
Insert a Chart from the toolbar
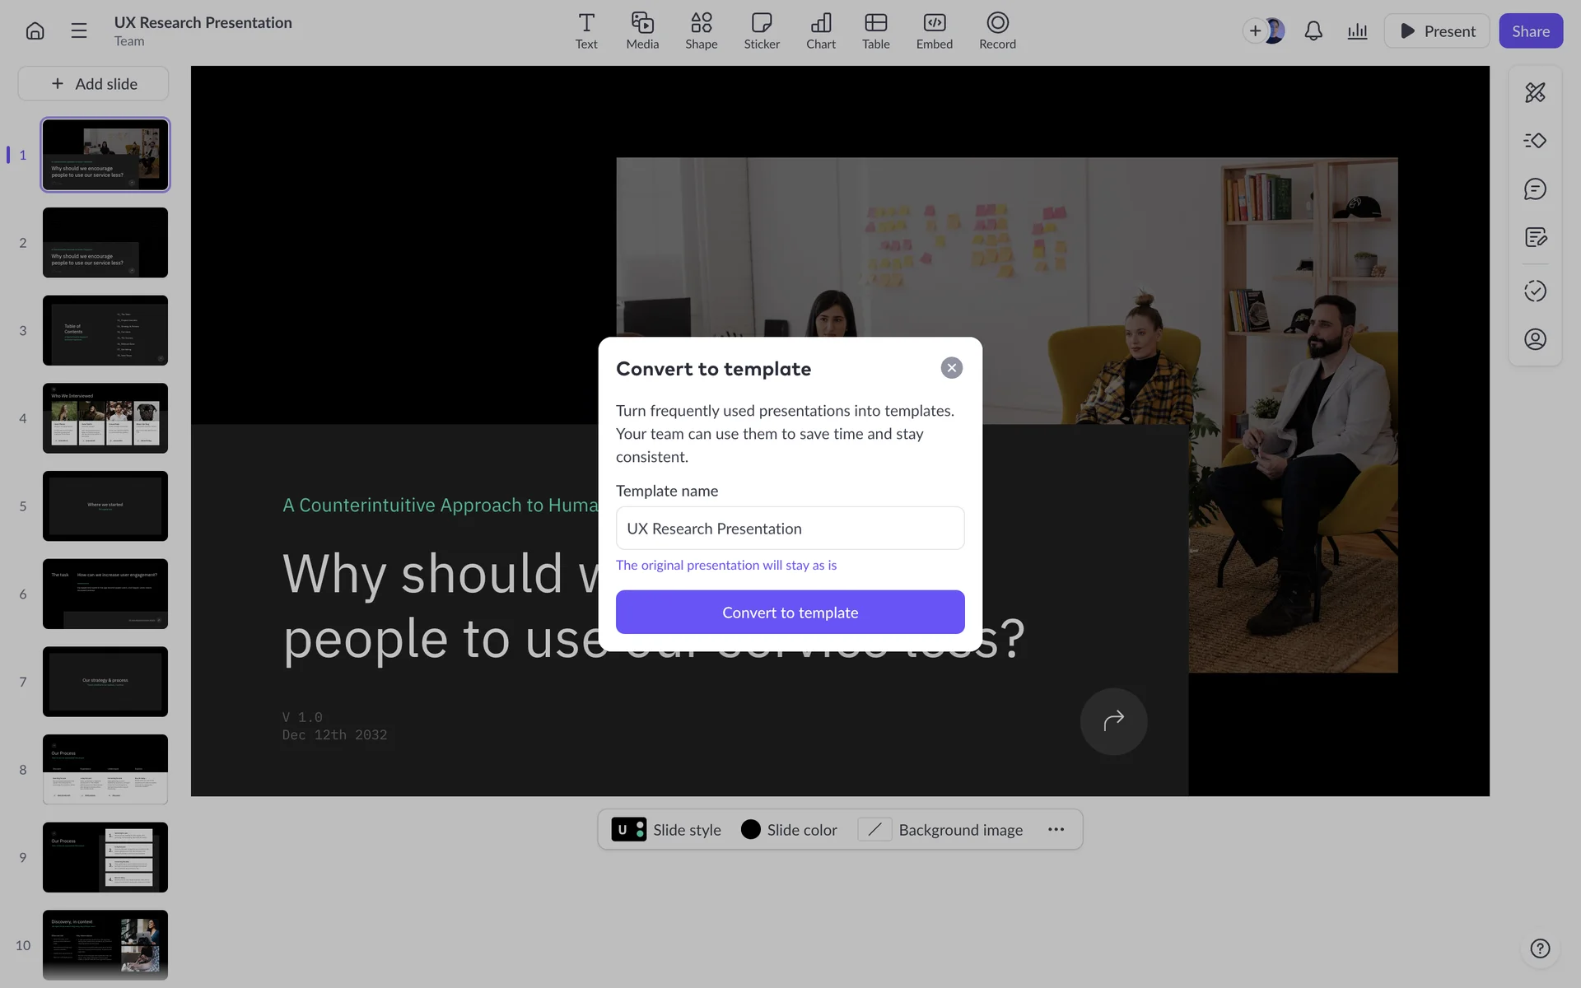tap(820, 31)
